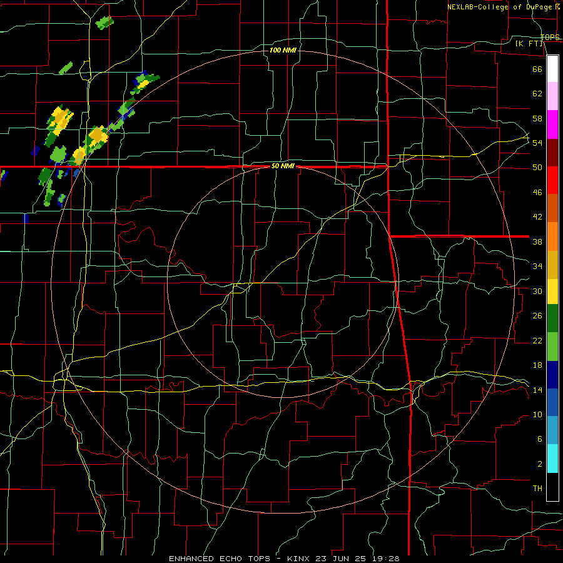
Task: Click the navy blue legend swatch
Action: point(552,375)
